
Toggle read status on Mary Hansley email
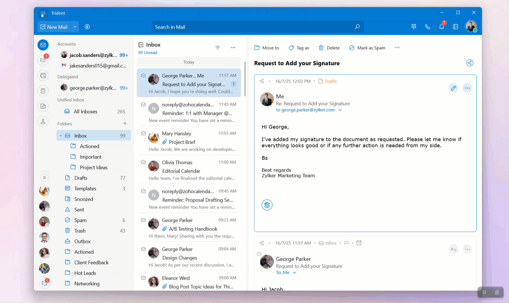coord(143,133)
